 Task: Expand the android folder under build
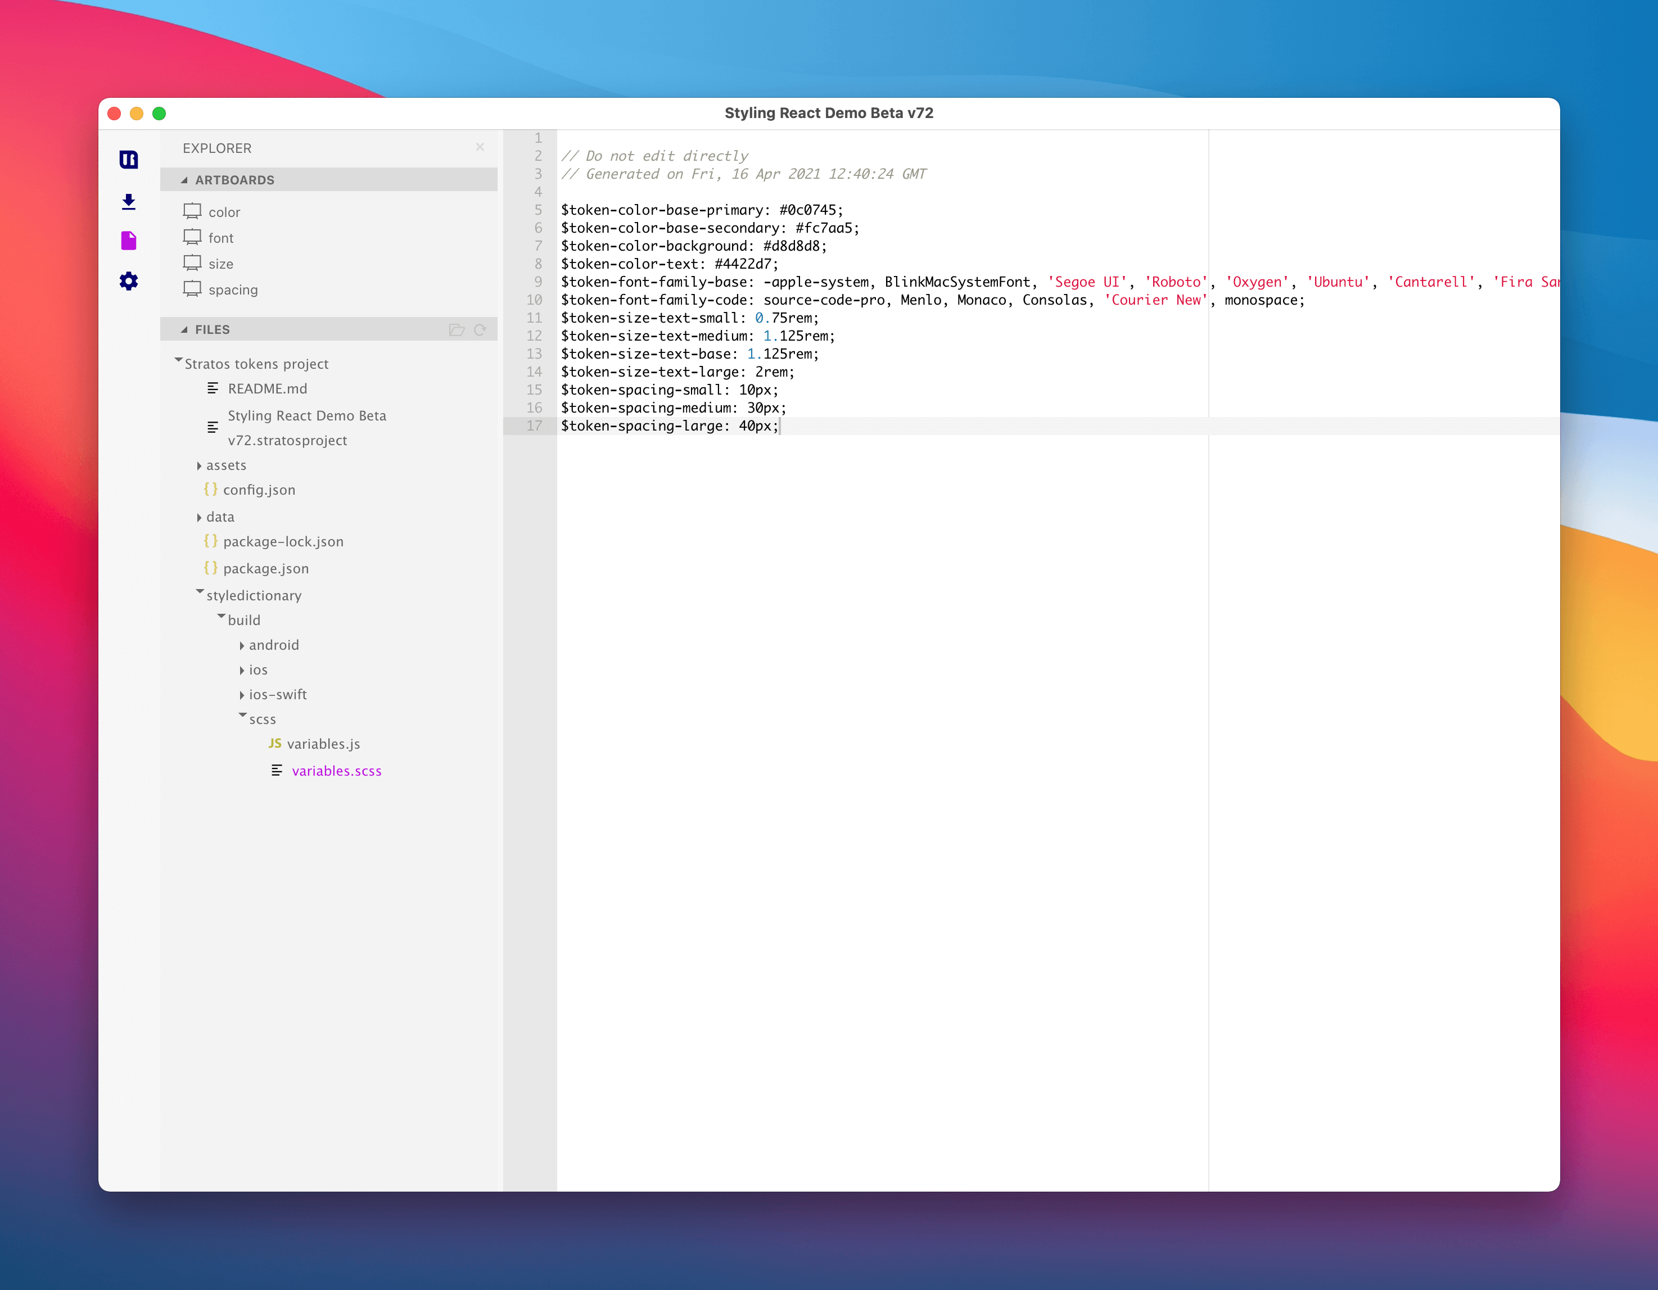coord(241,645)
